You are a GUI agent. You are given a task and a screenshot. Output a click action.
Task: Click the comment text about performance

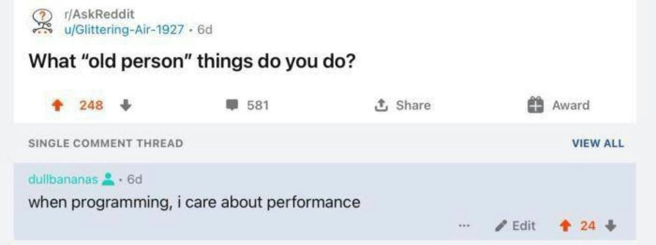[194, 203]
